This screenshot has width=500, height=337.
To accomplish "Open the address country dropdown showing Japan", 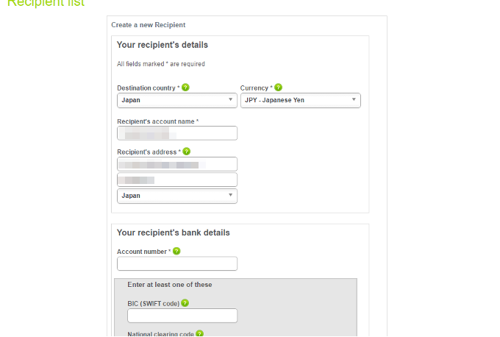I will pos(176,196).
